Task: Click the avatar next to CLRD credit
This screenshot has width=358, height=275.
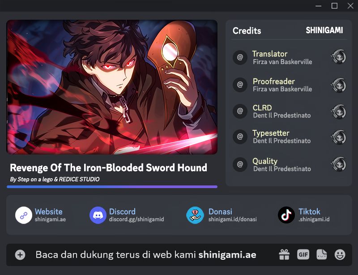Action: coord(339,112)
